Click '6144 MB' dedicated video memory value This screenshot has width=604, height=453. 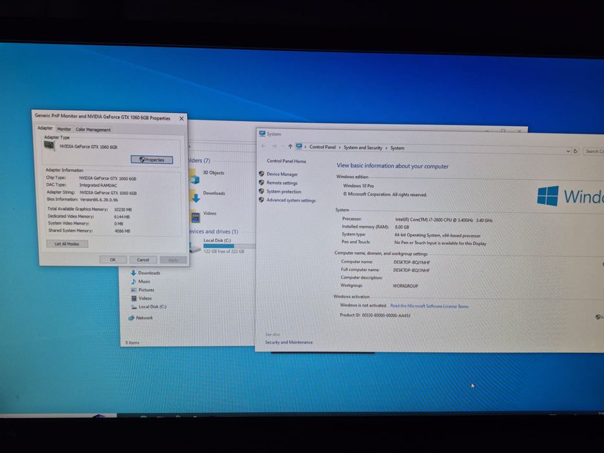point(122,217)
